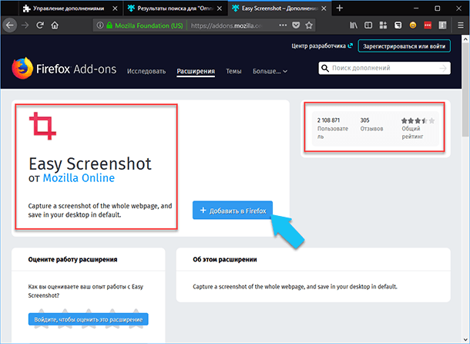The height and width of the screenshot is (344, 470).
Task: Submit search with the arrow icon
Action: pos(443,69)
